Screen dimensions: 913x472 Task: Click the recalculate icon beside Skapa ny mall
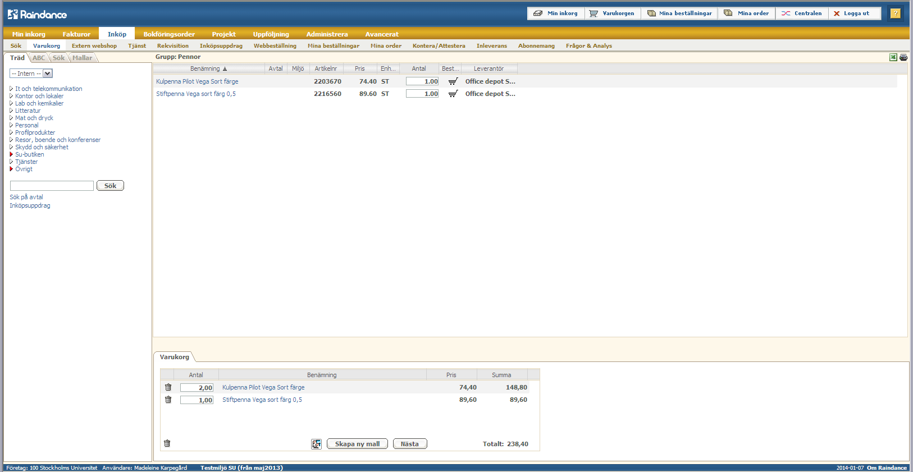click(x=317, y=444)
